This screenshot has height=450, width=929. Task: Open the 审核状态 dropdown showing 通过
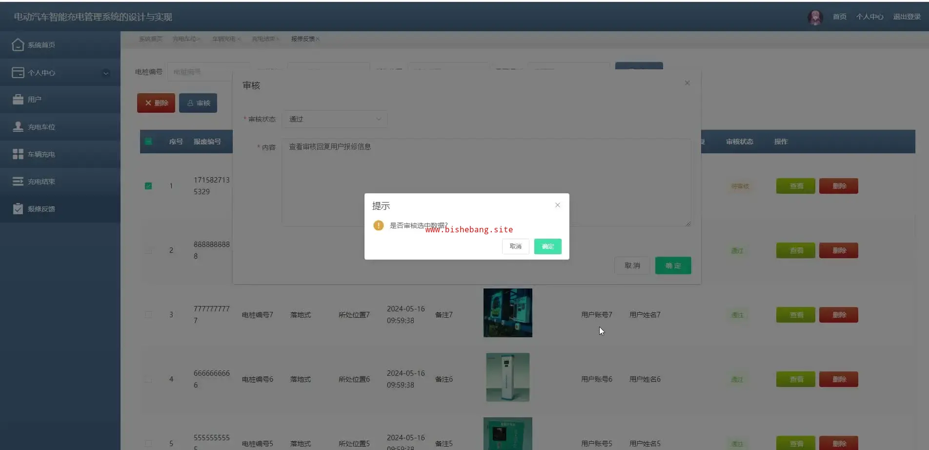335,119
